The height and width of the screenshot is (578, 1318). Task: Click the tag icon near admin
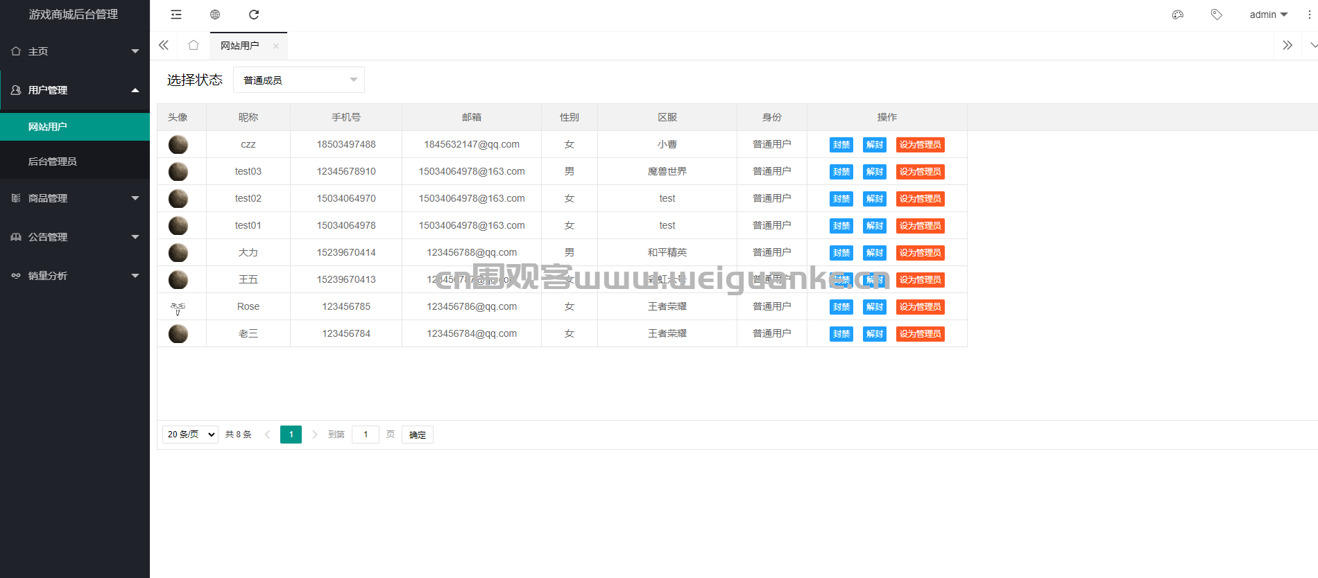pos(1216,15)
